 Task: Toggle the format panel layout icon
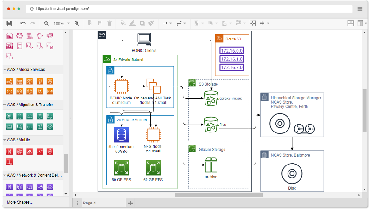pyautogui.click(x=350, y=23)
